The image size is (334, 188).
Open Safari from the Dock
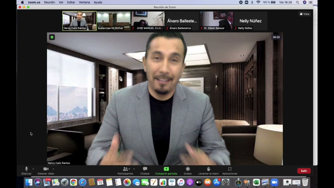(x=82, y=182)
